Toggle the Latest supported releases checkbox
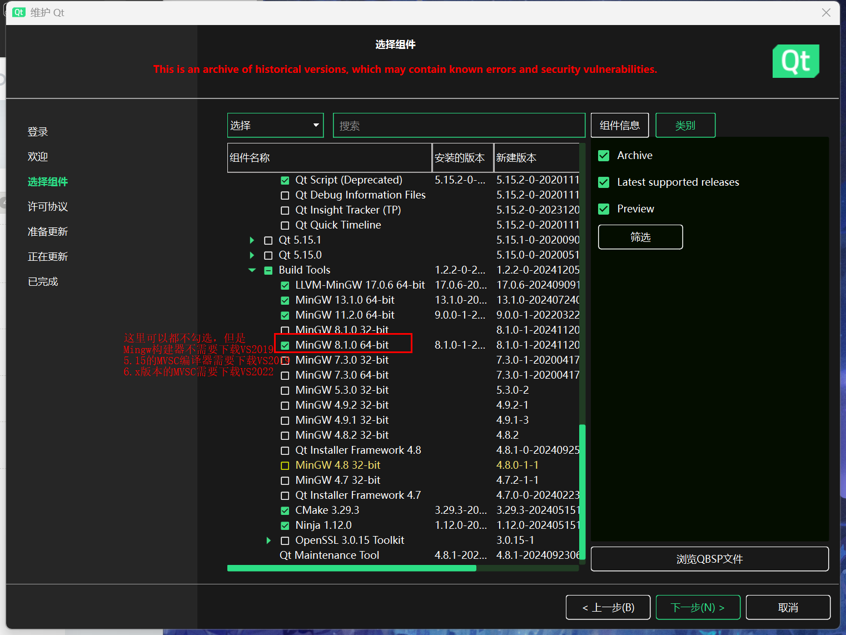The width and height of the screenshot is (846, 635). click(x=604, y=182)
